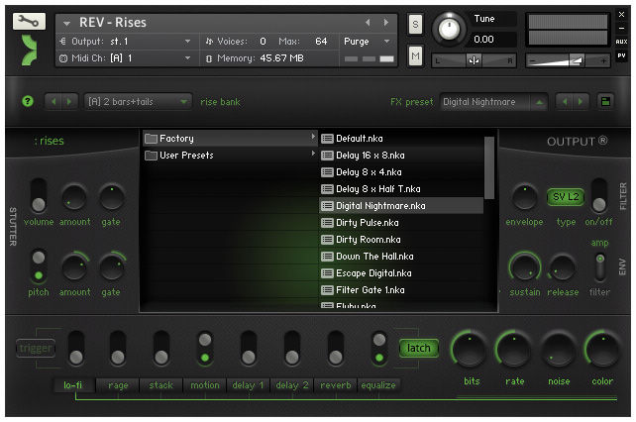636x422 pixels.
Task: Minimize the instrument with the minus button
Action: (621, 28)
